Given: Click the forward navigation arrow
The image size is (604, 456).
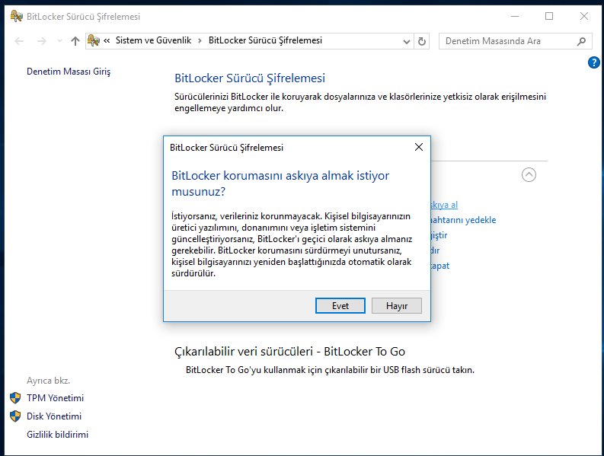Looking at the screenshot, I should click(42, 41).
